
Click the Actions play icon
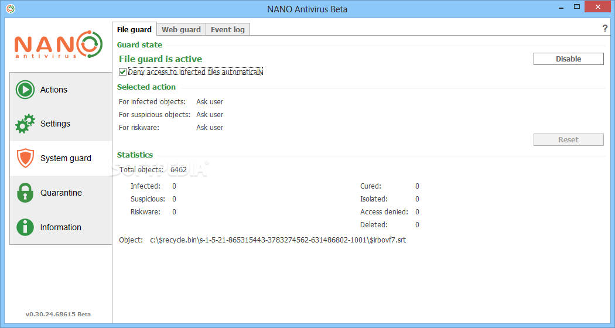pos(25,90)
